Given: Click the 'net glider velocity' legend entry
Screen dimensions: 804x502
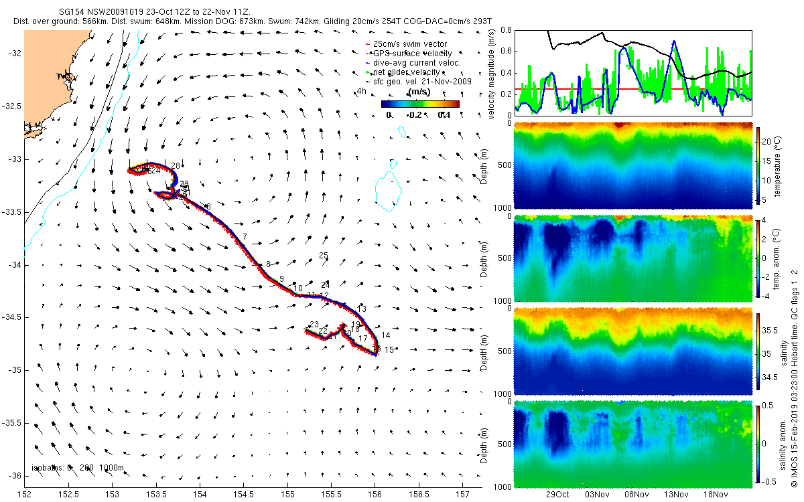Looking at the screenshot, I should tap(401, 72).
